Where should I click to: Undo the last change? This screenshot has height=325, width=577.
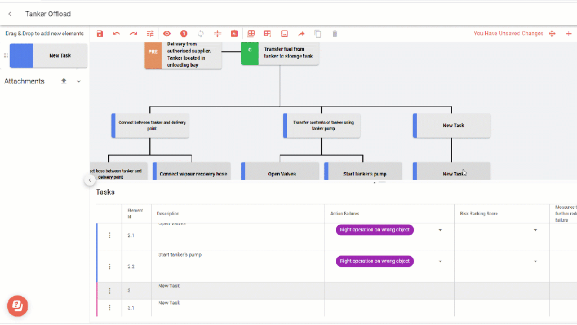117,34
